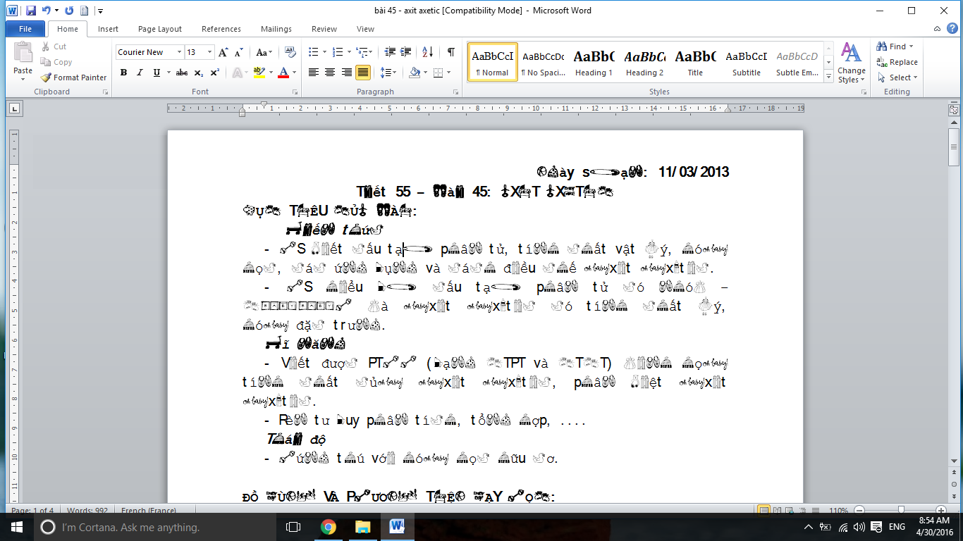The height and width of the screenshot is (541, 963).
Task: Open the line spacing dropdown
Action: tap(388, 73)
